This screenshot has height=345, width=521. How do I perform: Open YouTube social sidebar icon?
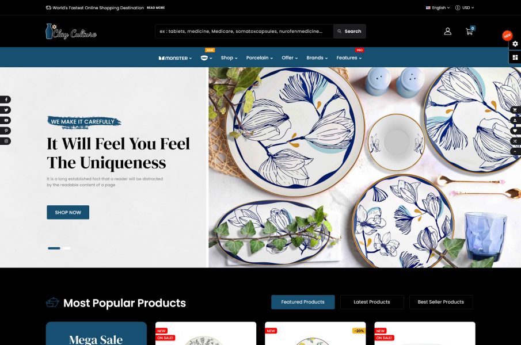click(6, 120)
